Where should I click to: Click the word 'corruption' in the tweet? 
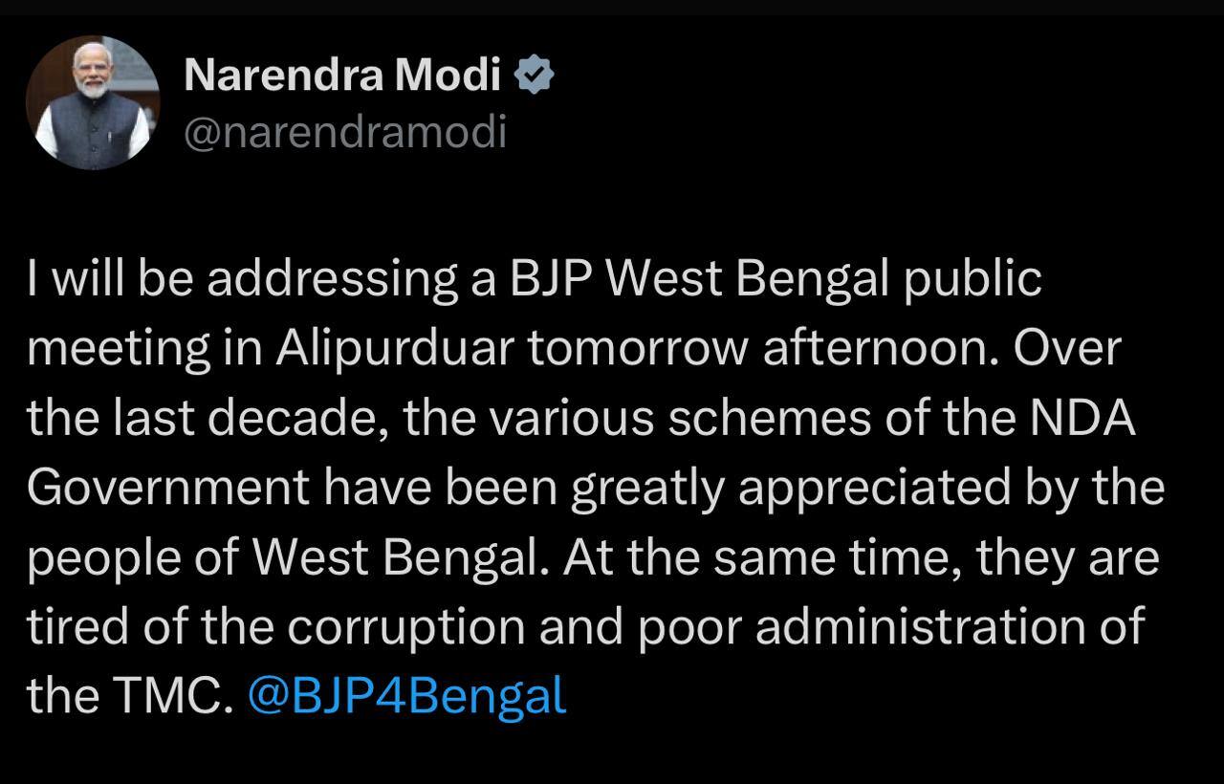click(x=405, y=626)
